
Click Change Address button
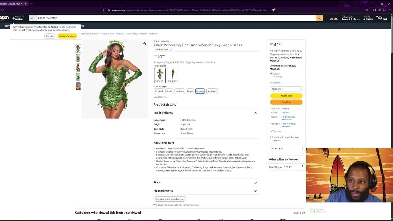click(x=67, y=36)
